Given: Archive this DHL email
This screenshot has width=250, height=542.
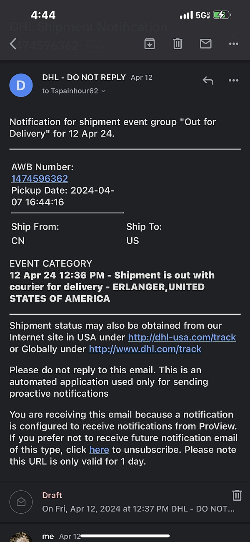Looking at the screenshot, I should click(x=150, y=43).
